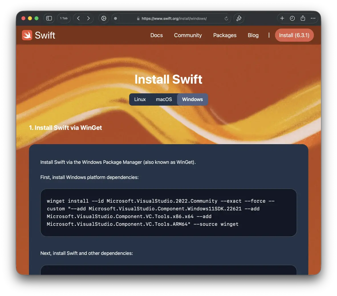Click the padlock icon in address bar

(x=138, y=19)
